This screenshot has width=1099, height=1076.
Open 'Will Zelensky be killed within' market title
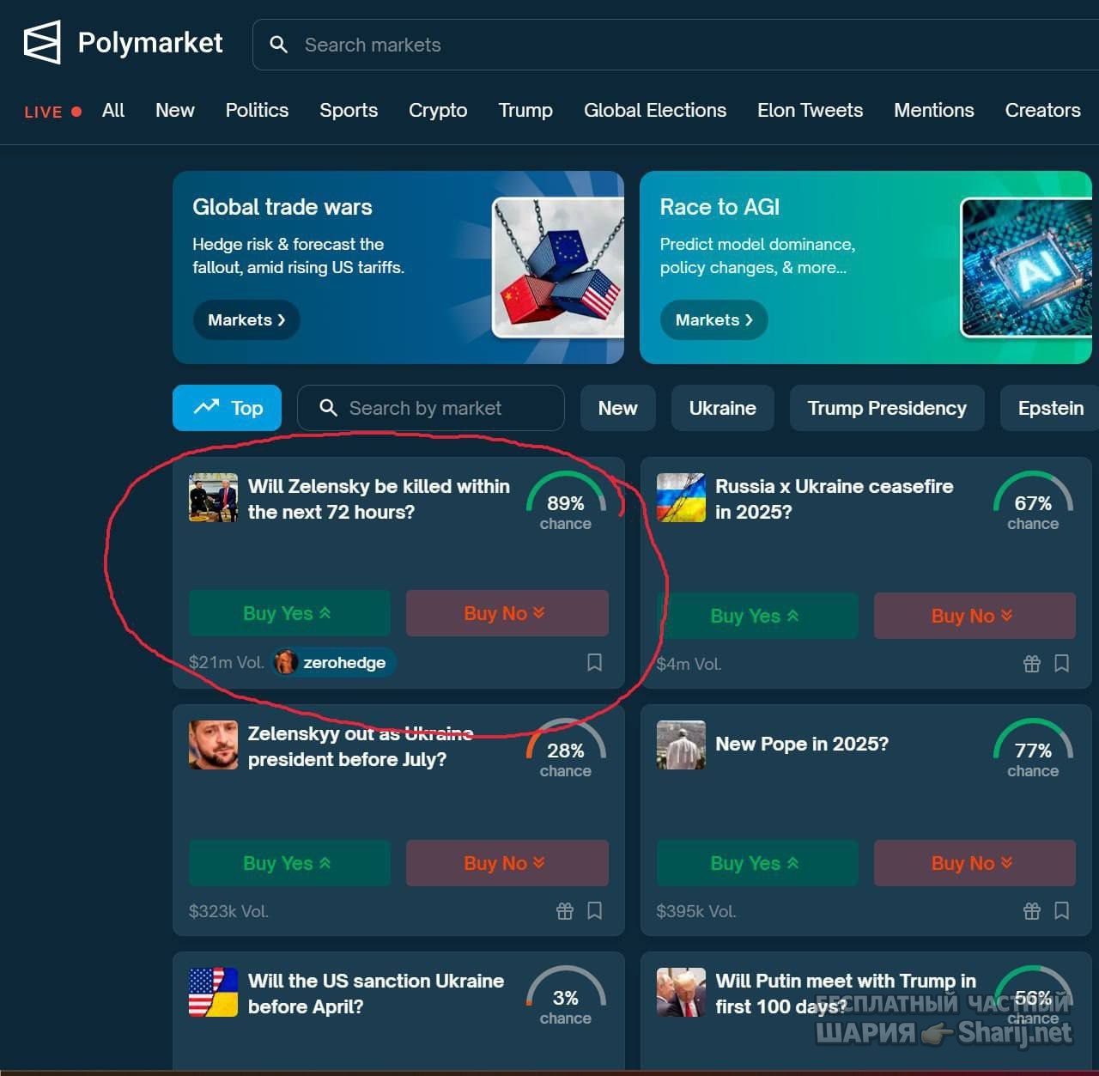pyautogui.click(x=379, y=499)
